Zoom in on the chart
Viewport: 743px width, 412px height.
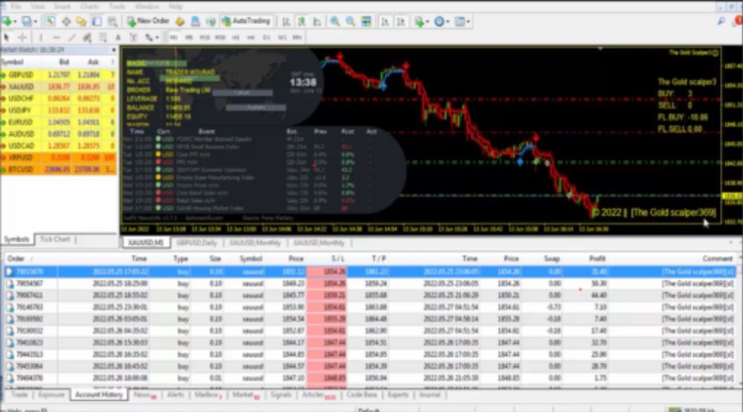point(335,22)
